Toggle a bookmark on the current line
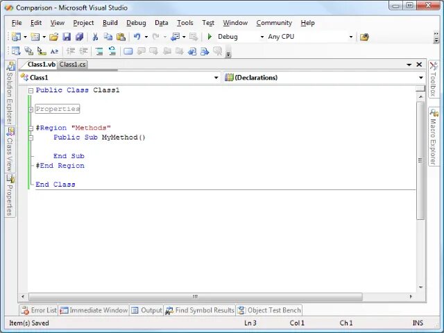 128,51
